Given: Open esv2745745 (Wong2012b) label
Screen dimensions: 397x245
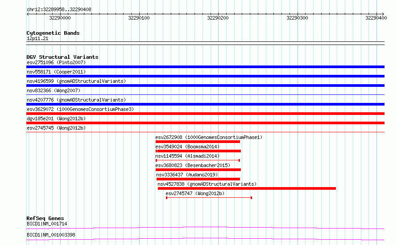Looking at the screenshot, I should pos(56,128).
